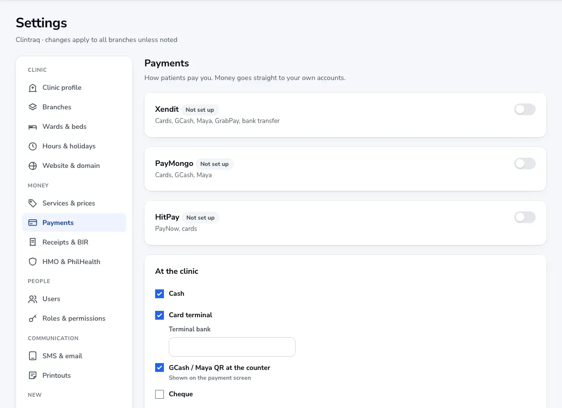562x408 pixels.
Task: Go to SMS & email settings
Action: [74, 356]
